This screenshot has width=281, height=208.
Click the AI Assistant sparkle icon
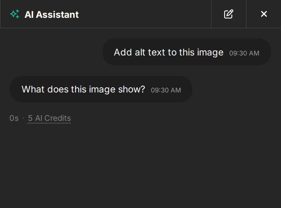15,14
